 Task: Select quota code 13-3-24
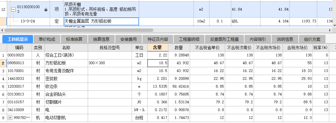28,21
